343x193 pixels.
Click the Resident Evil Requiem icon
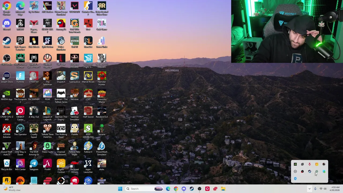(102, 61)
